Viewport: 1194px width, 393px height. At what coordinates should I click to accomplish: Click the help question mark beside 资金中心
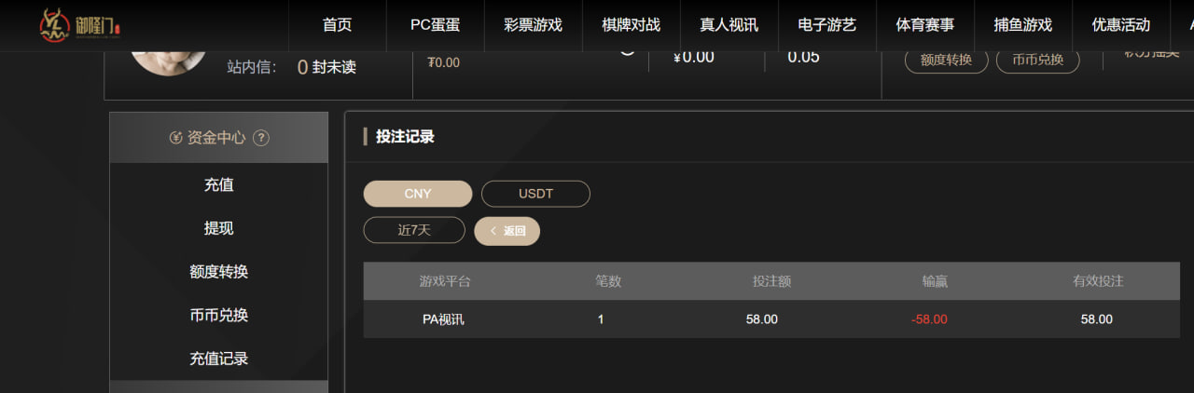click(261, 138)
